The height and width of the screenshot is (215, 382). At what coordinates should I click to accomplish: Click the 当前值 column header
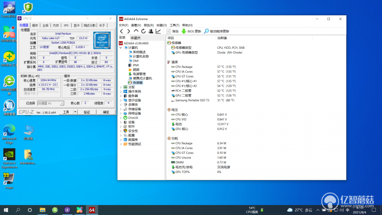(222, 38)
